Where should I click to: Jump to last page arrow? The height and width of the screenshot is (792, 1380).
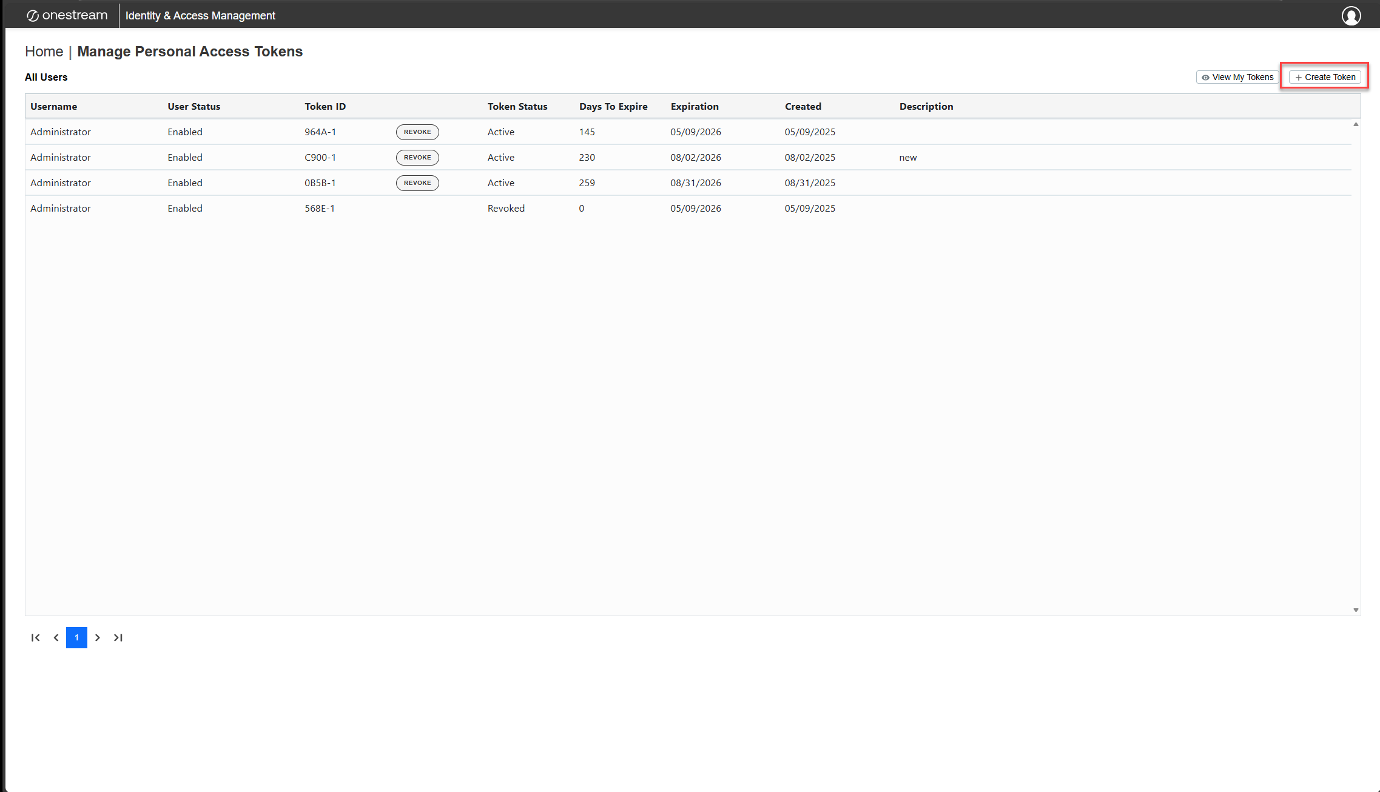[x=118, y=637]
